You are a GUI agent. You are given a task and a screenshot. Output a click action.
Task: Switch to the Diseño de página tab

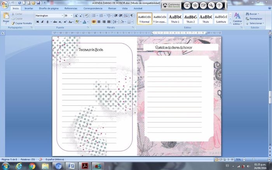click(48, 8)
